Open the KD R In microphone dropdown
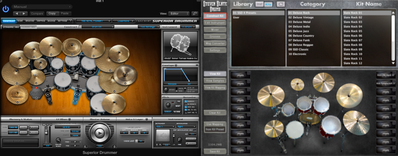 [68, 127]
